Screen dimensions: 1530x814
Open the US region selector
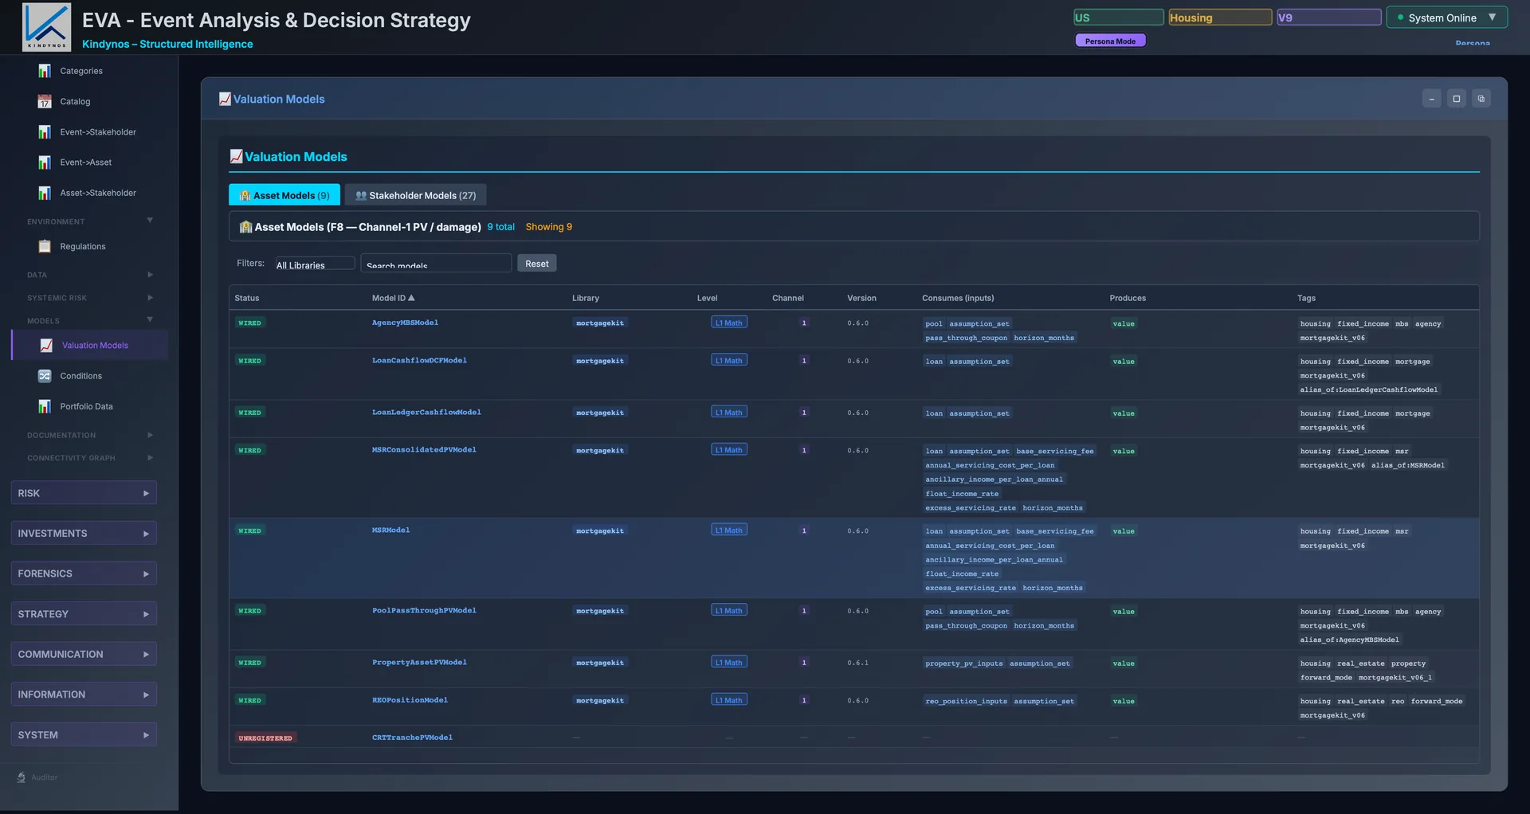coord(1119,18)
